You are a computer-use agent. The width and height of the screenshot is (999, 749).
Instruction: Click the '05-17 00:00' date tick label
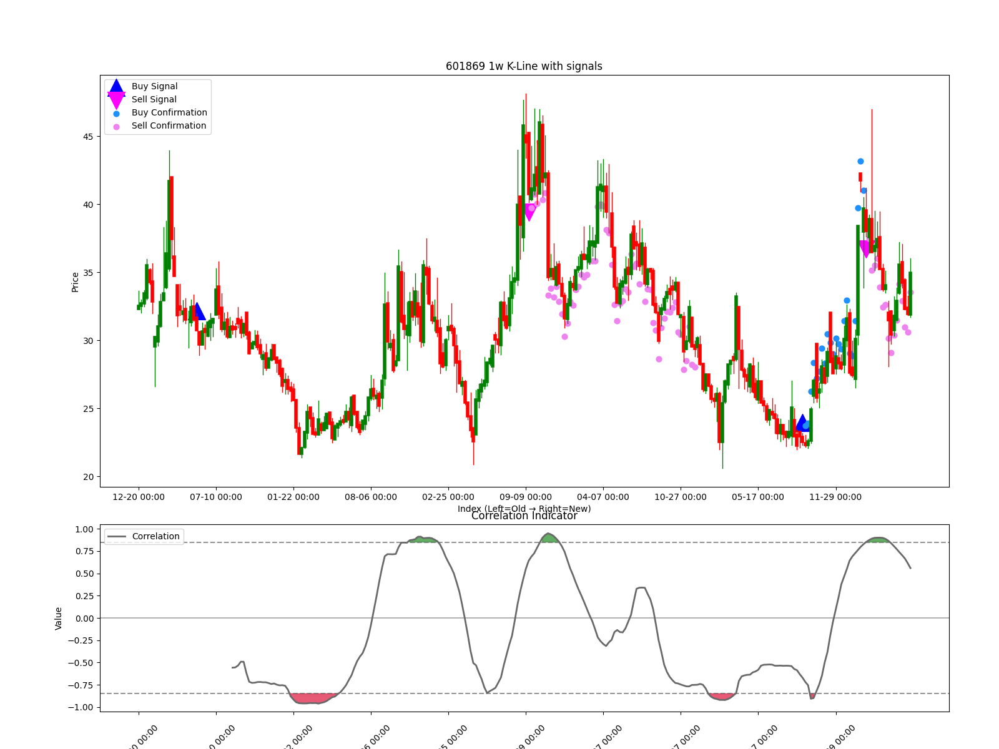758,497
